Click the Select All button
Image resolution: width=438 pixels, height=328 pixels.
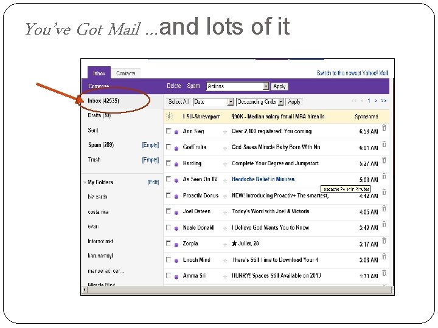coord(179,102)
